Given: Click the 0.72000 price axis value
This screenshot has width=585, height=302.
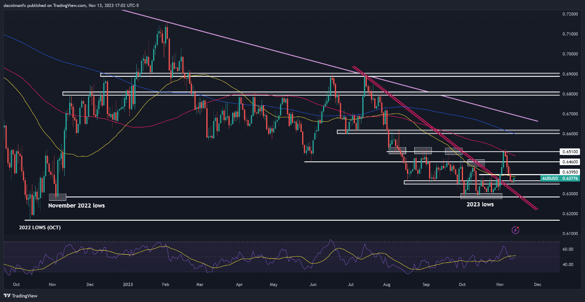Looking at the screenshot, I should tap(569, 14).
